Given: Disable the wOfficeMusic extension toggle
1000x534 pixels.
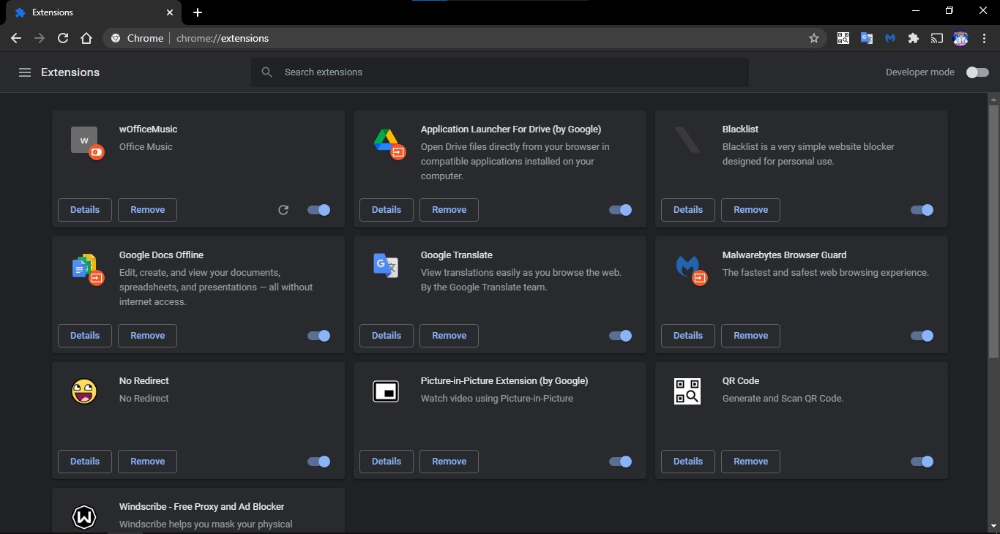Looking at the screenshot, I should pos(319,210).
